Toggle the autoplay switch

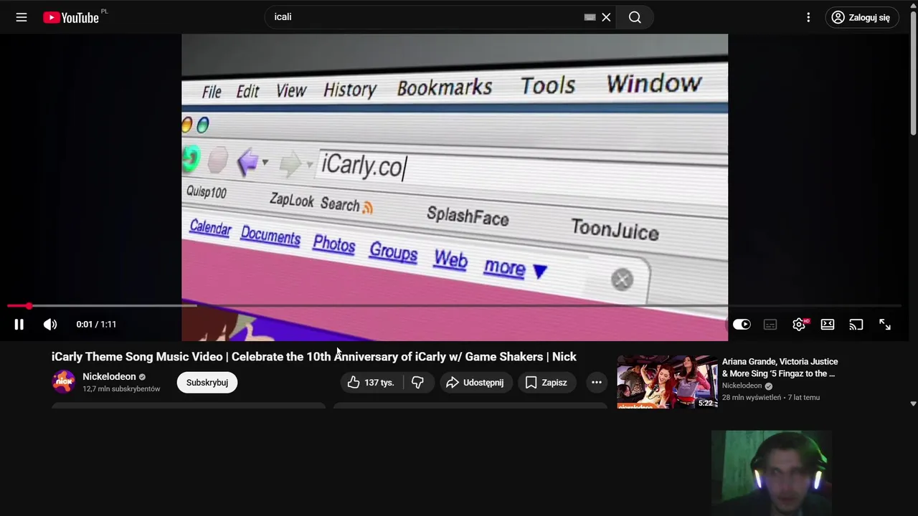click(x=742, y=325)
